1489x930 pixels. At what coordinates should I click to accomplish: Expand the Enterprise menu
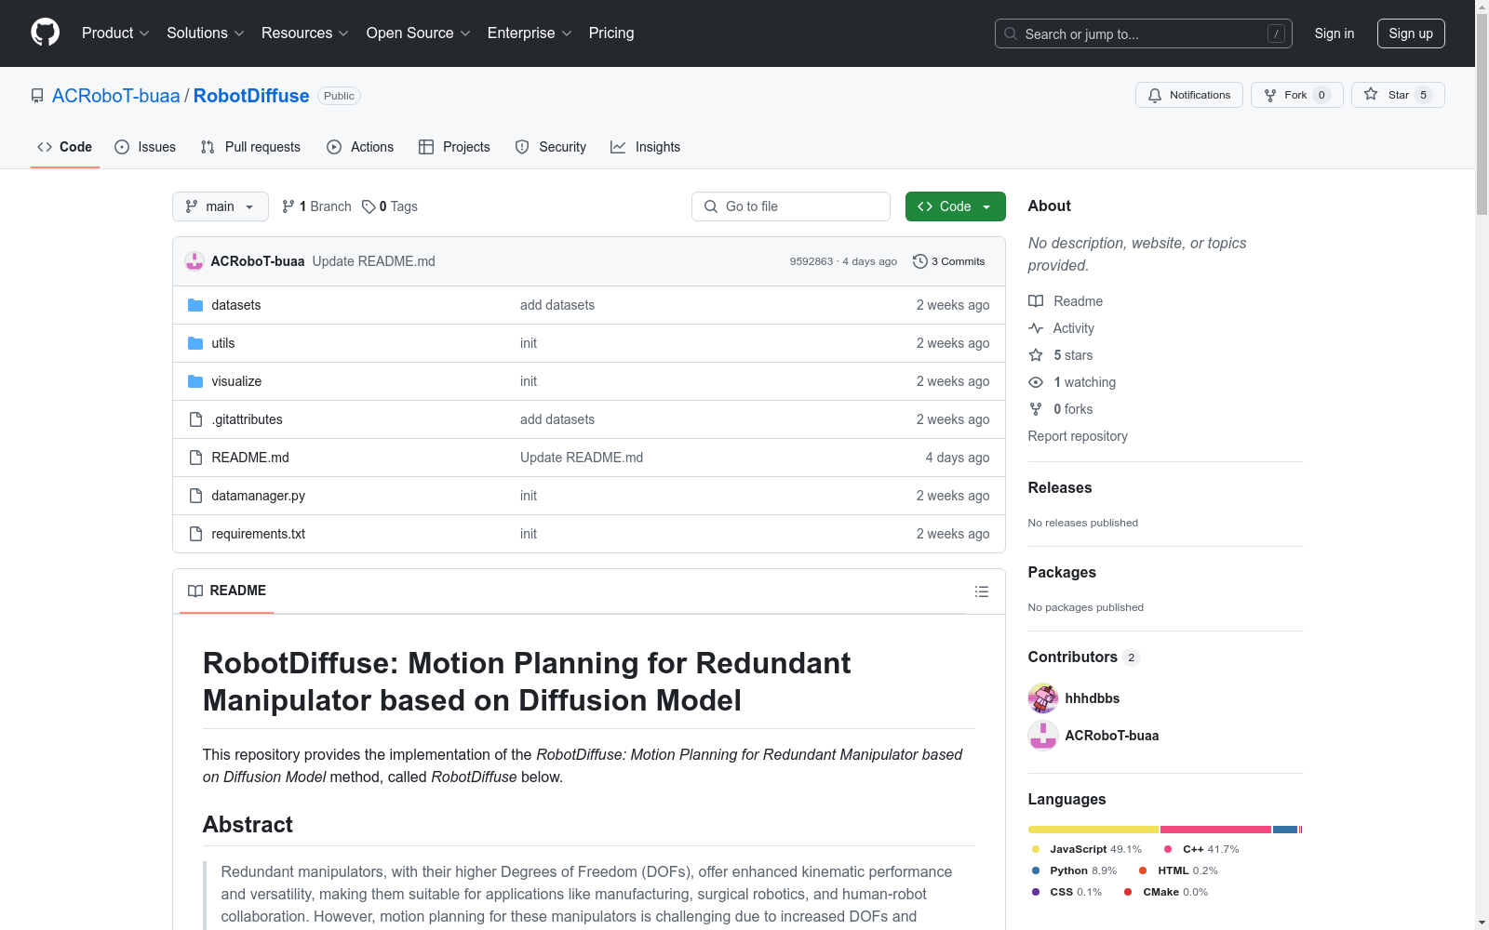click(530, 33)
